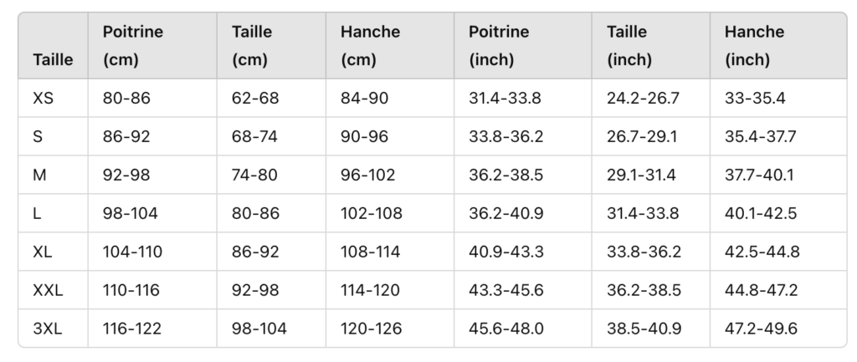Select the 92-98 waist cm in XXL row
This screenshot has height=362, width=857.
point(255,290)
